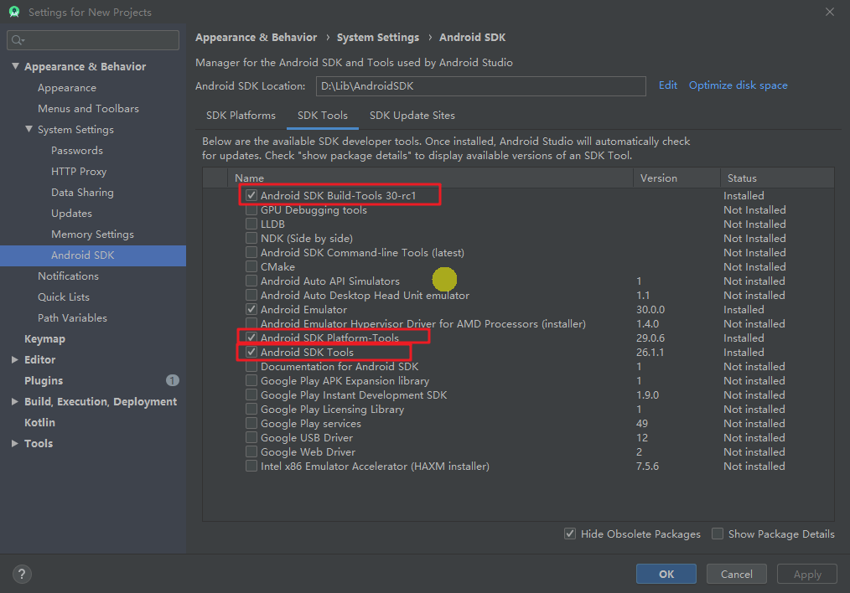The width and height of the screenshot is (850, 593).
Task: Click the Name column header
Action: click(430, 178)
